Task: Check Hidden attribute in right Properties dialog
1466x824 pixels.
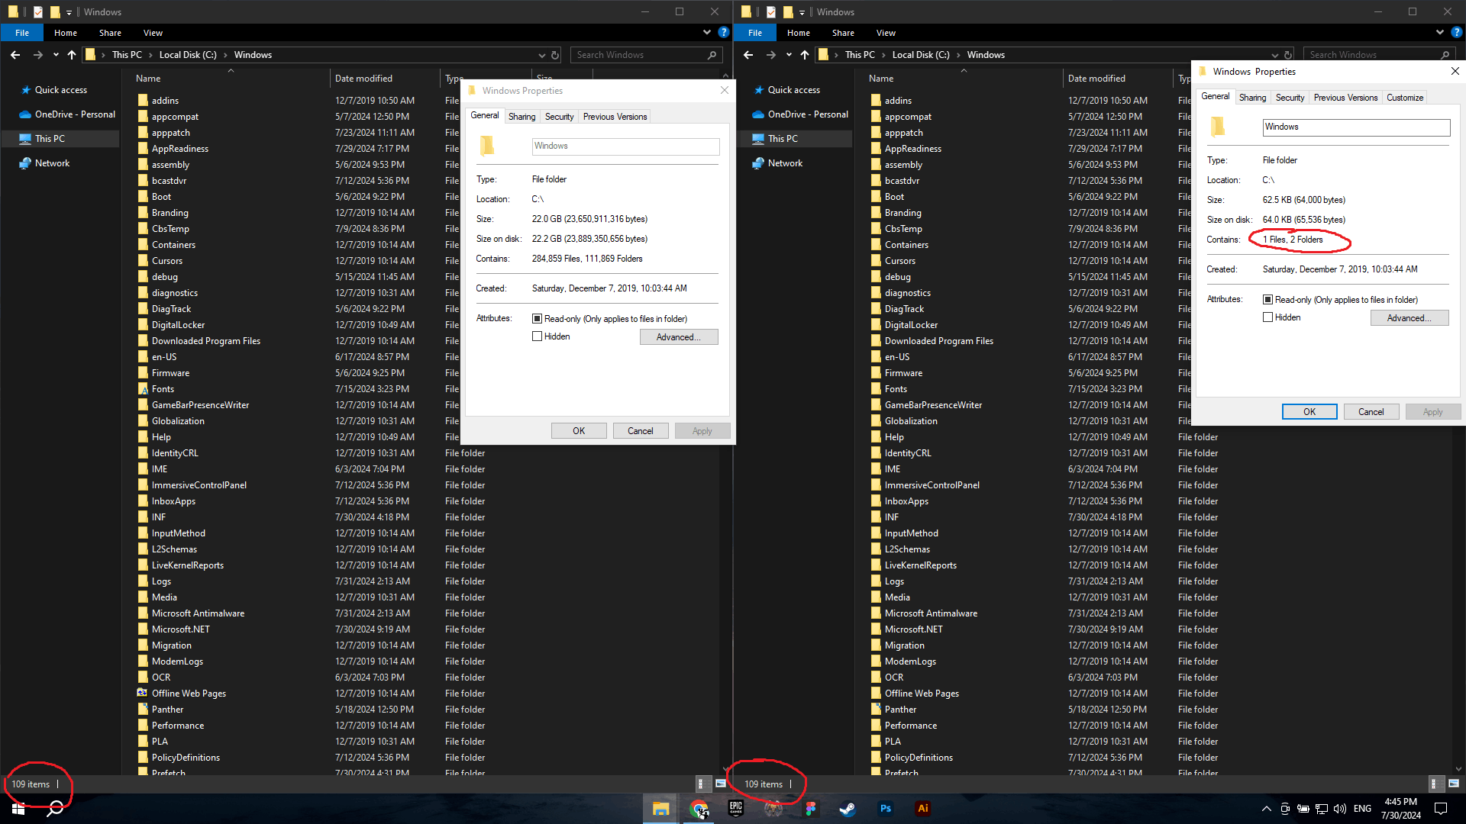Action: pos(1267,317)
